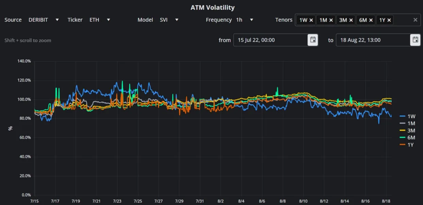
Task: Click the 8/18 x-axis date label
Action: coord(386,201)
